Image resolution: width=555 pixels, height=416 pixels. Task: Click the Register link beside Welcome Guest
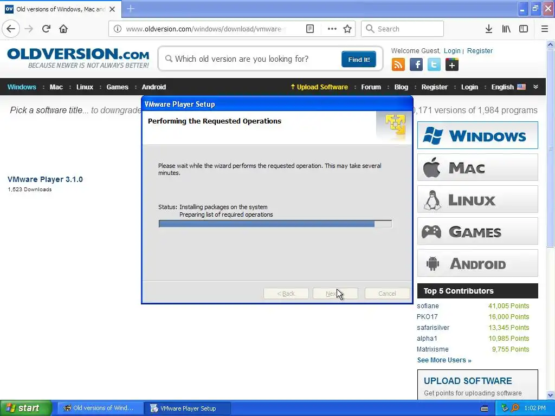pos(480,50)
